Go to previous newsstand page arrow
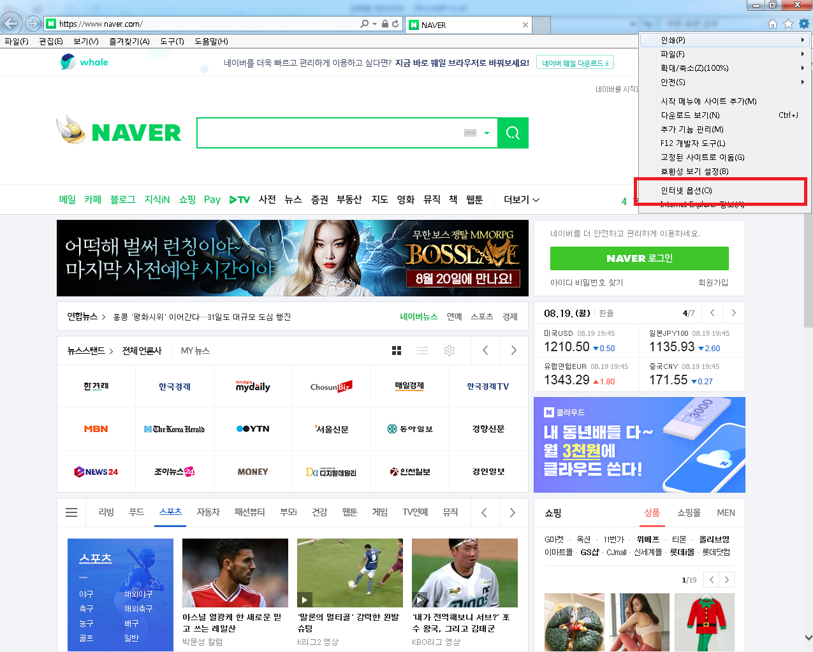813x652 pixels. click(x=485, y=350)
